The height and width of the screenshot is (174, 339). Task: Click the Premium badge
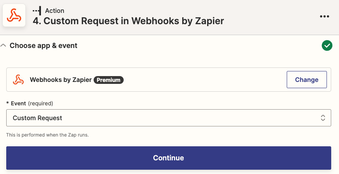point(109,80)
